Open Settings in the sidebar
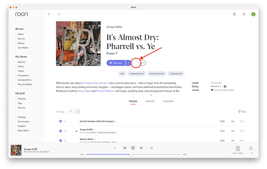Image resolution: width=267 pixels, height=169 pixels. pos(22,117)
